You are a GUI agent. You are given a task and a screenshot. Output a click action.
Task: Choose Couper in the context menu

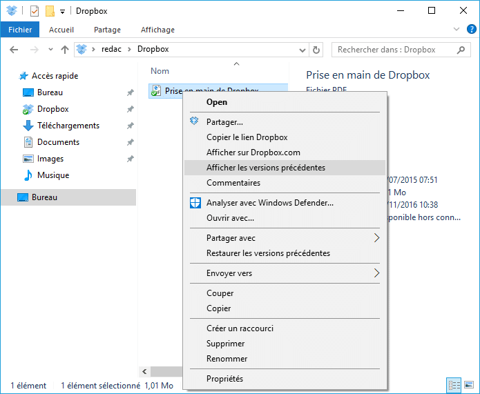(285, 293)
